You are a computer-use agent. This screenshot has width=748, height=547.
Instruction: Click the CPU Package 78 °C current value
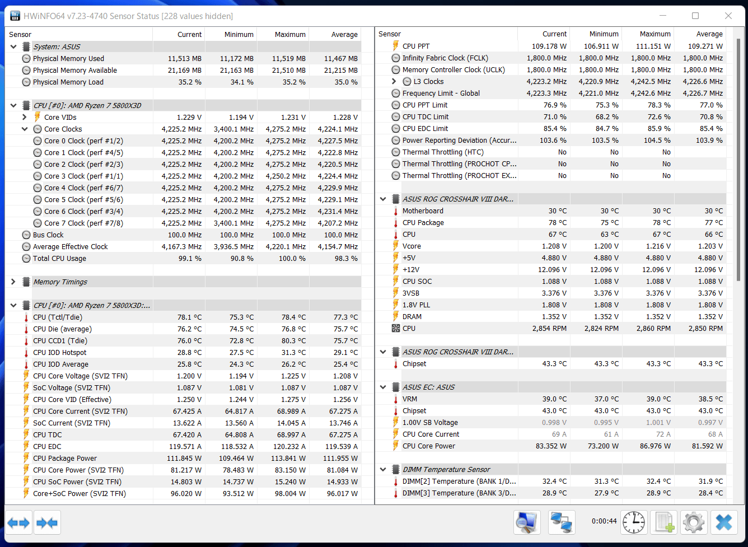tap(557, 223)
